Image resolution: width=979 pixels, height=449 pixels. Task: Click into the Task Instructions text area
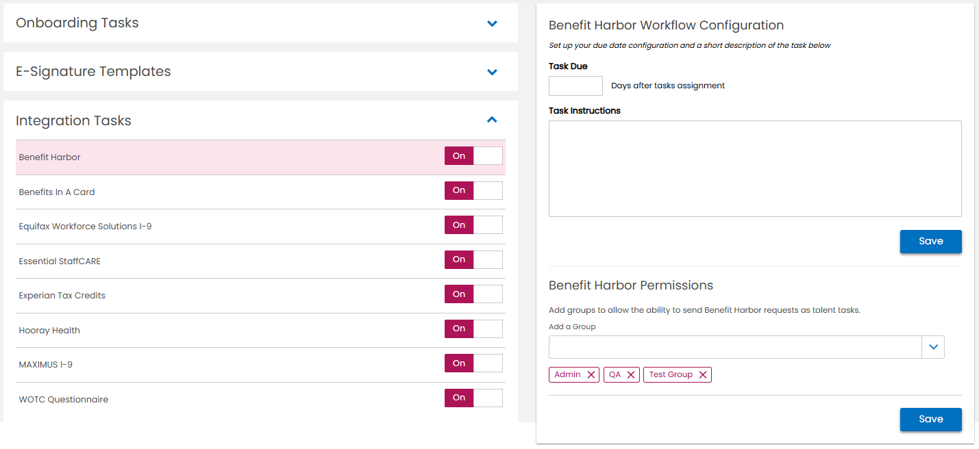tap(755, 169)
